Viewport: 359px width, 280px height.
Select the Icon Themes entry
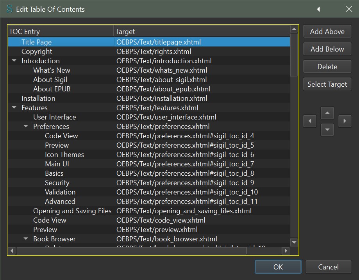[x=64, y=155]
